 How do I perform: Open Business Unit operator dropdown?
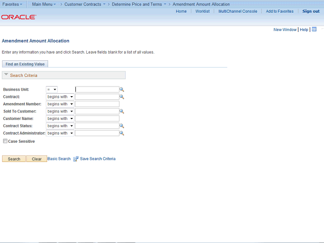coord(52,90)
